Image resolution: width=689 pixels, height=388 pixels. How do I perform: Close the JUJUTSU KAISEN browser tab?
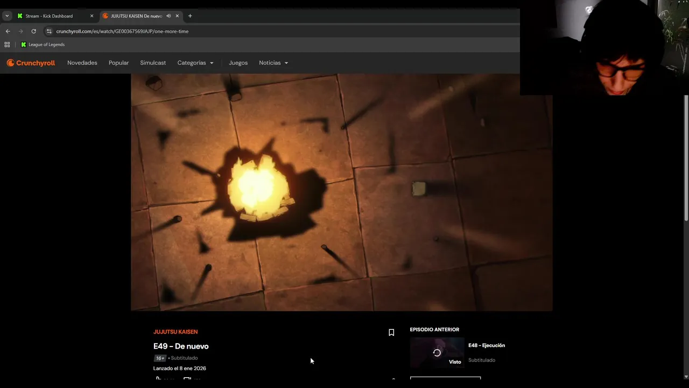click(177, 16)
